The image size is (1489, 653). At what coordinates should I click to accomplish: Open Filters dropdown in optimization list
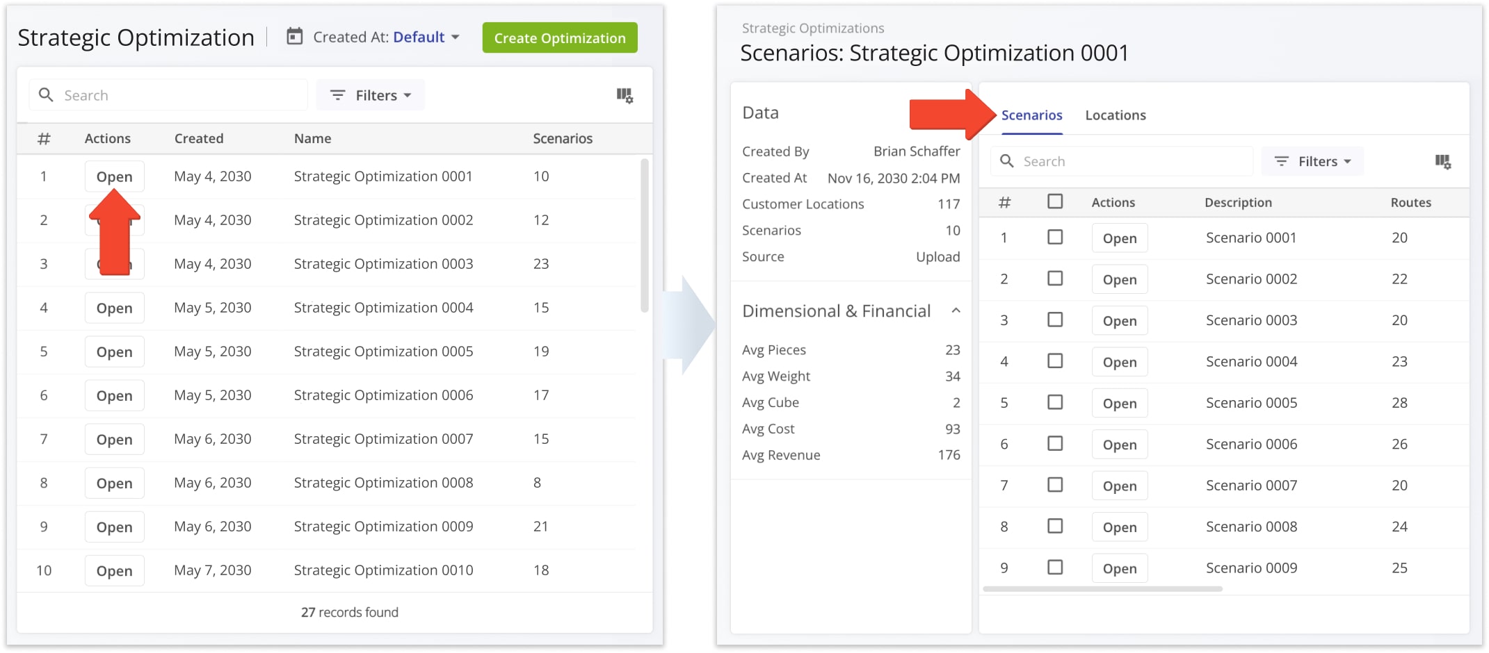point(371,95)
